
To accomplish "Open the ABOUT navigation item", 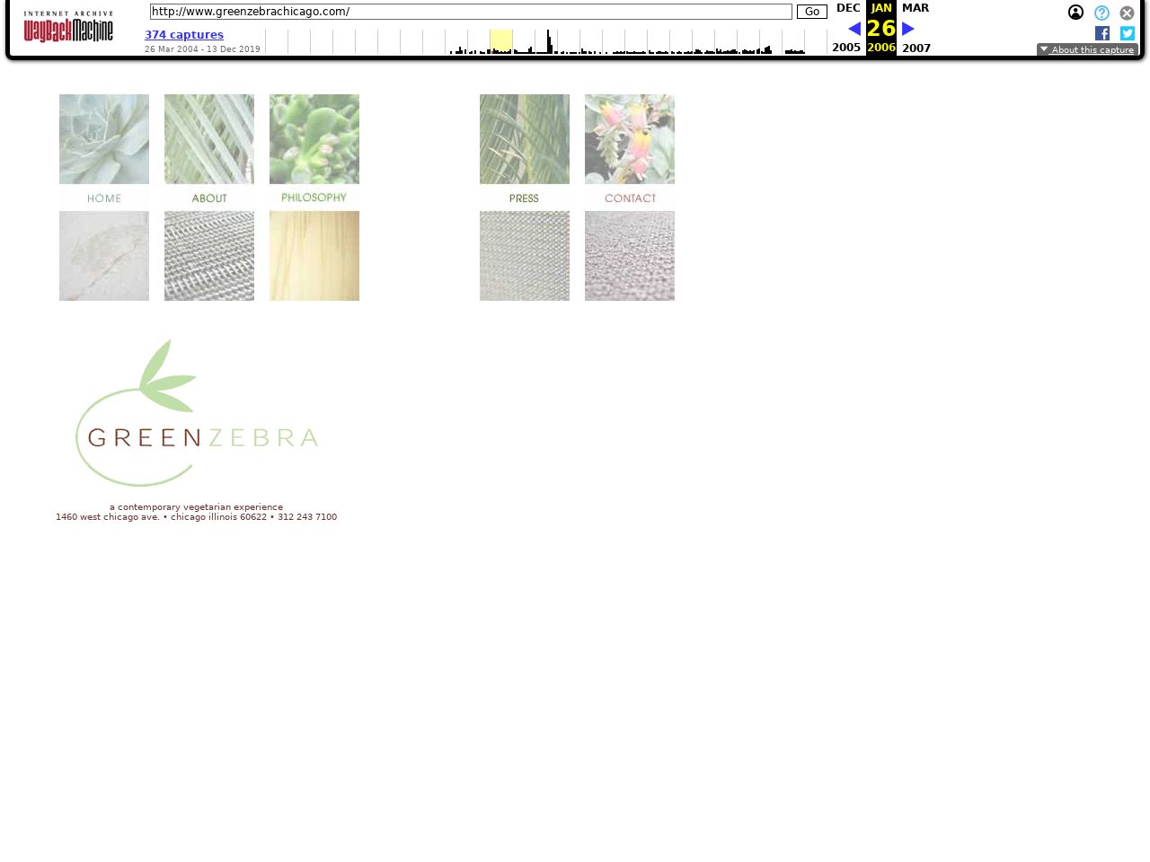I will point(209,198).
